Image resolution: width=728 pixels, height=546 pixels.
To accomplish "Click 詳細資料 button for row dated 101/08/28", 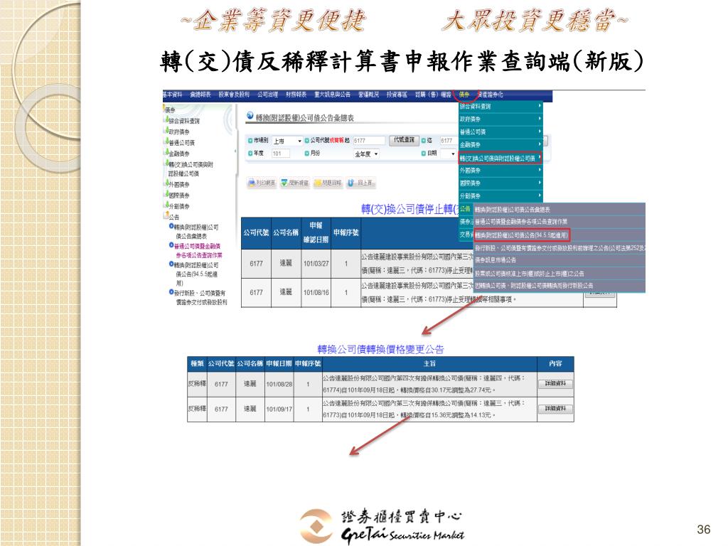I will tap(555, 383).
